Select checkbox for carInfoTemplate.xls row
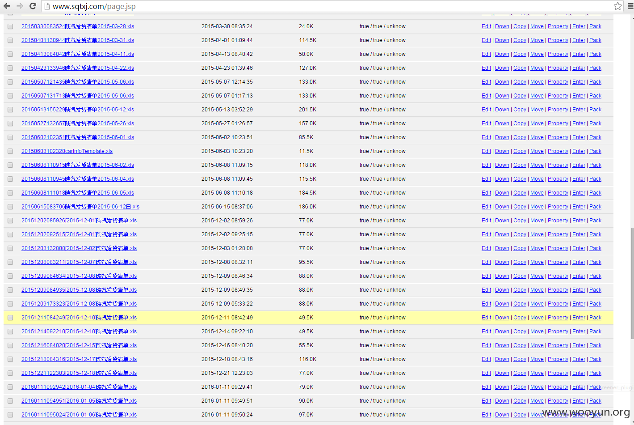Image resolution: width=634 pixels, height=425 pixels. (10, 151)
